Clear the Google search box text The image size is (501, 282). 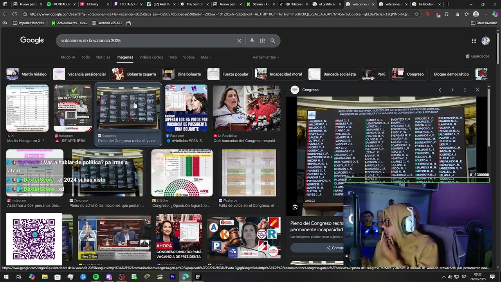click(x=239, y=41)
